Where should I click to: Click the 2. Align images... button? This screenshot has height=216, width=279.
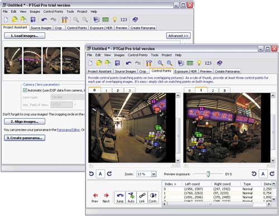coord(25,122)
